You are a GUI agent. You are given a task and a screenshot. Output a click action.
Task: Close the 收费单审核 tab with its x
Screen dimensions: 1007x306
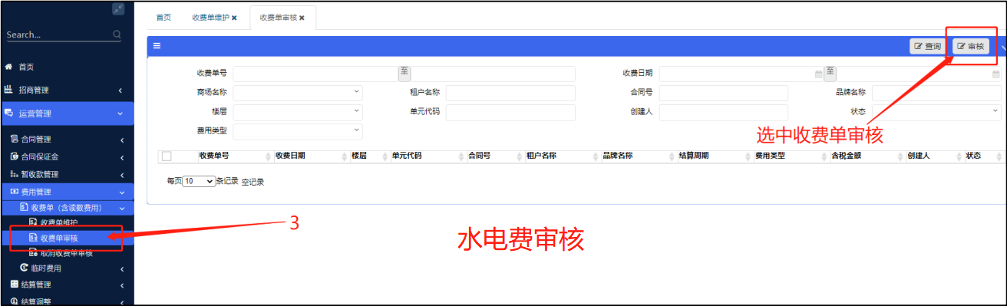pyautogui.click(x=302, y=18)
